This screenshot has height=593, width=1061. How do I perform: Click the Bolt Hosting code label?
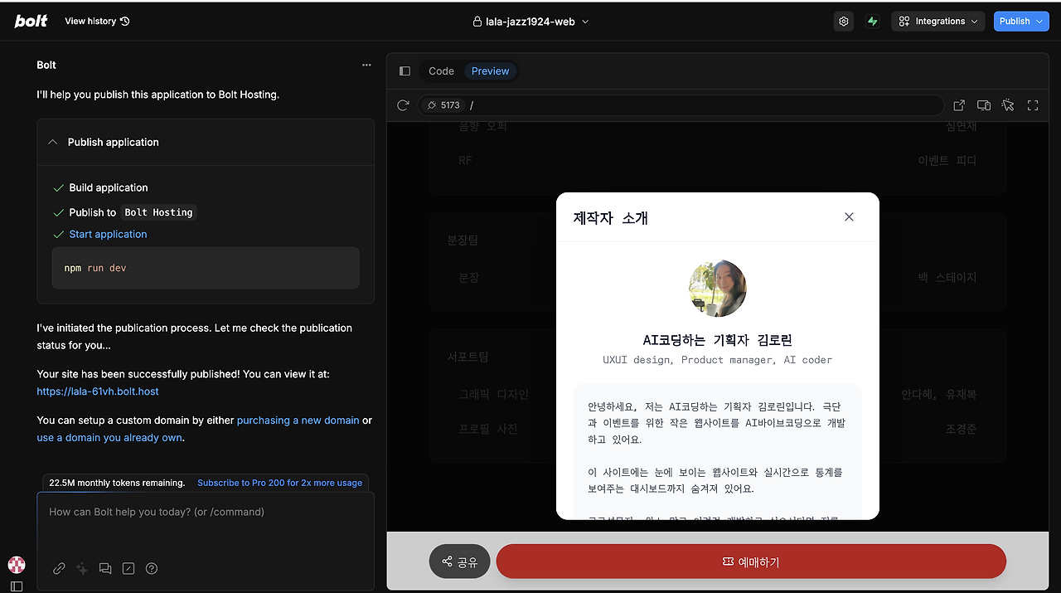(158, 212)
